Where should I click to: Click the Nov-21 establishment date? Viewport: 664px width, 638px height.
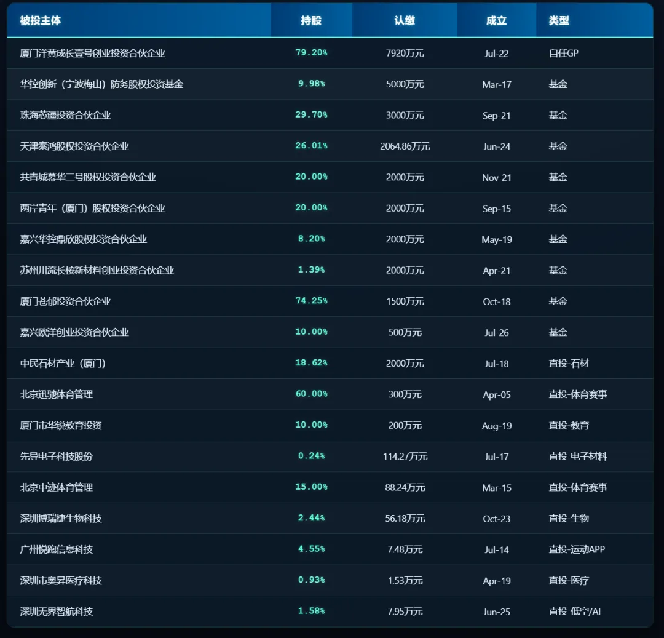pyautogui.click(x=496, y=178)
